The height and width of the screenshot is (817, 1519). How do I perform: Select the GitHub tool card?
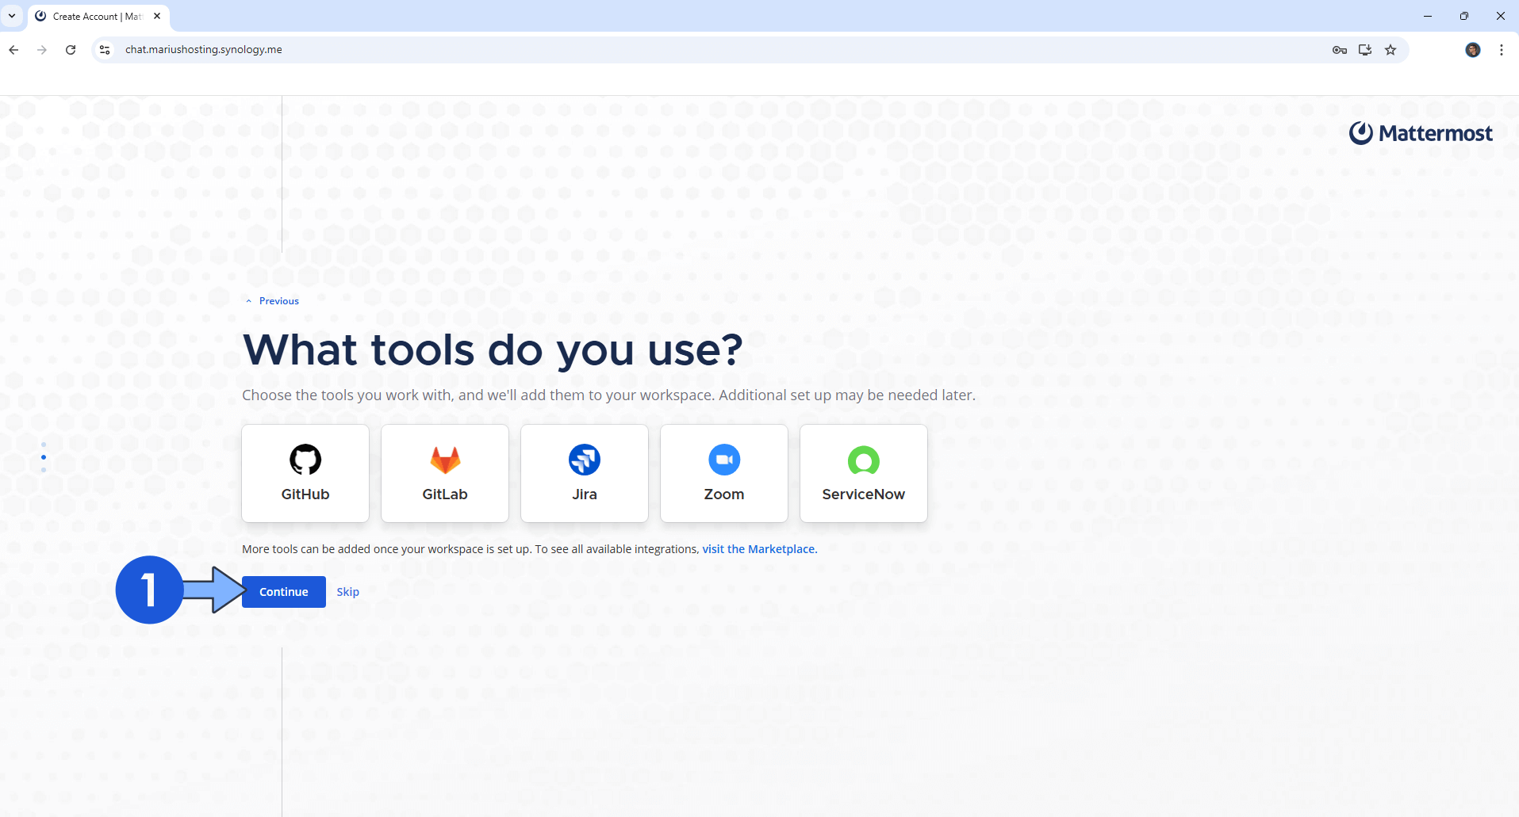tap(305, 473)
